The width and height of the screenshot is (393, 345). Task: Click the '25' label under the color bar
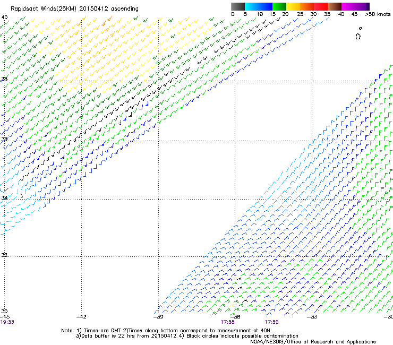[x=300, y=14]
